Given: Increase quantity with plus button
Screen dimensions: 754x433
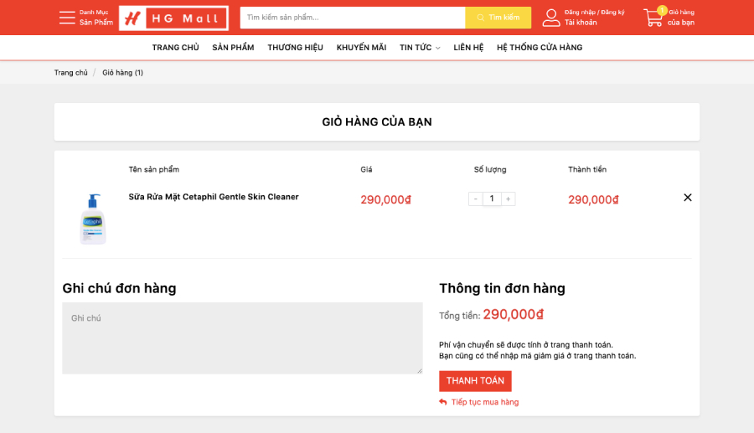Looking at the screenshot, I should pos(509,199).
